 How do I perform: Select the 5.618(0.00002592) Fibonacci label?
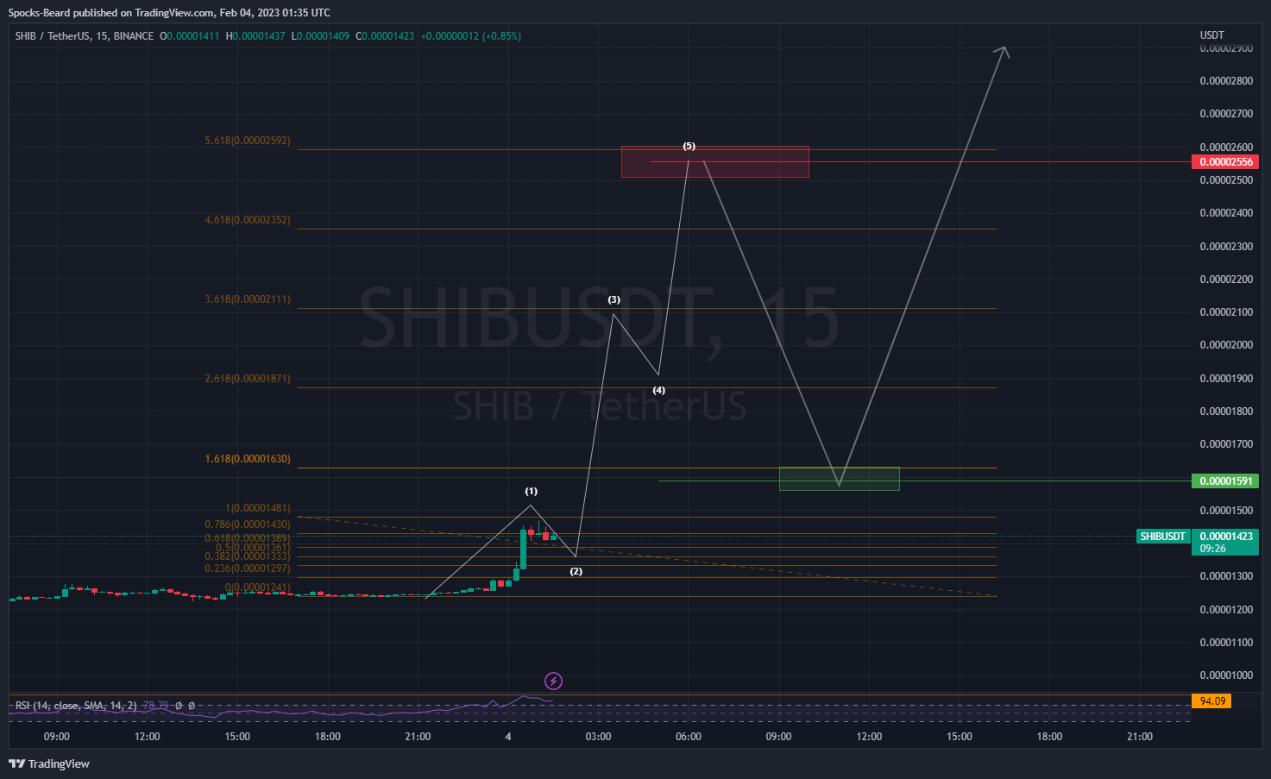tap(248, 141)
